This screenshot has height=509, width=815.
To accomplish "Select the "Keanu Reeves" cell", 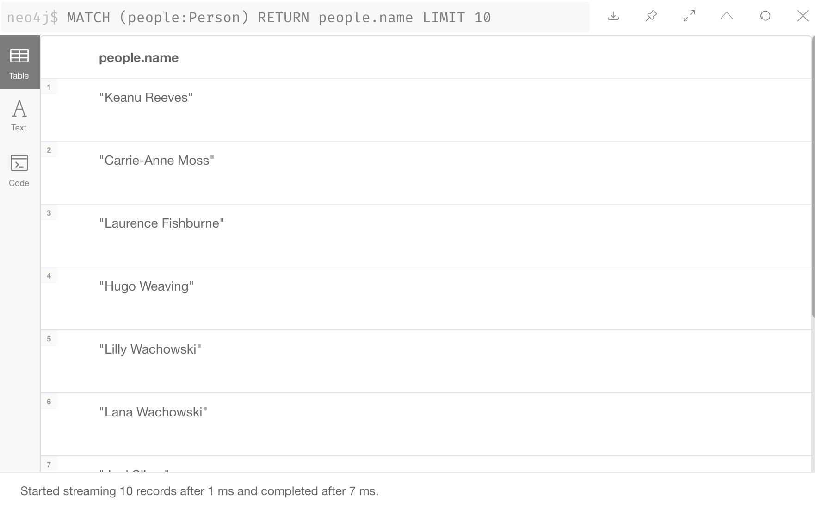I will pyautogui.click(x=146, y=98).
